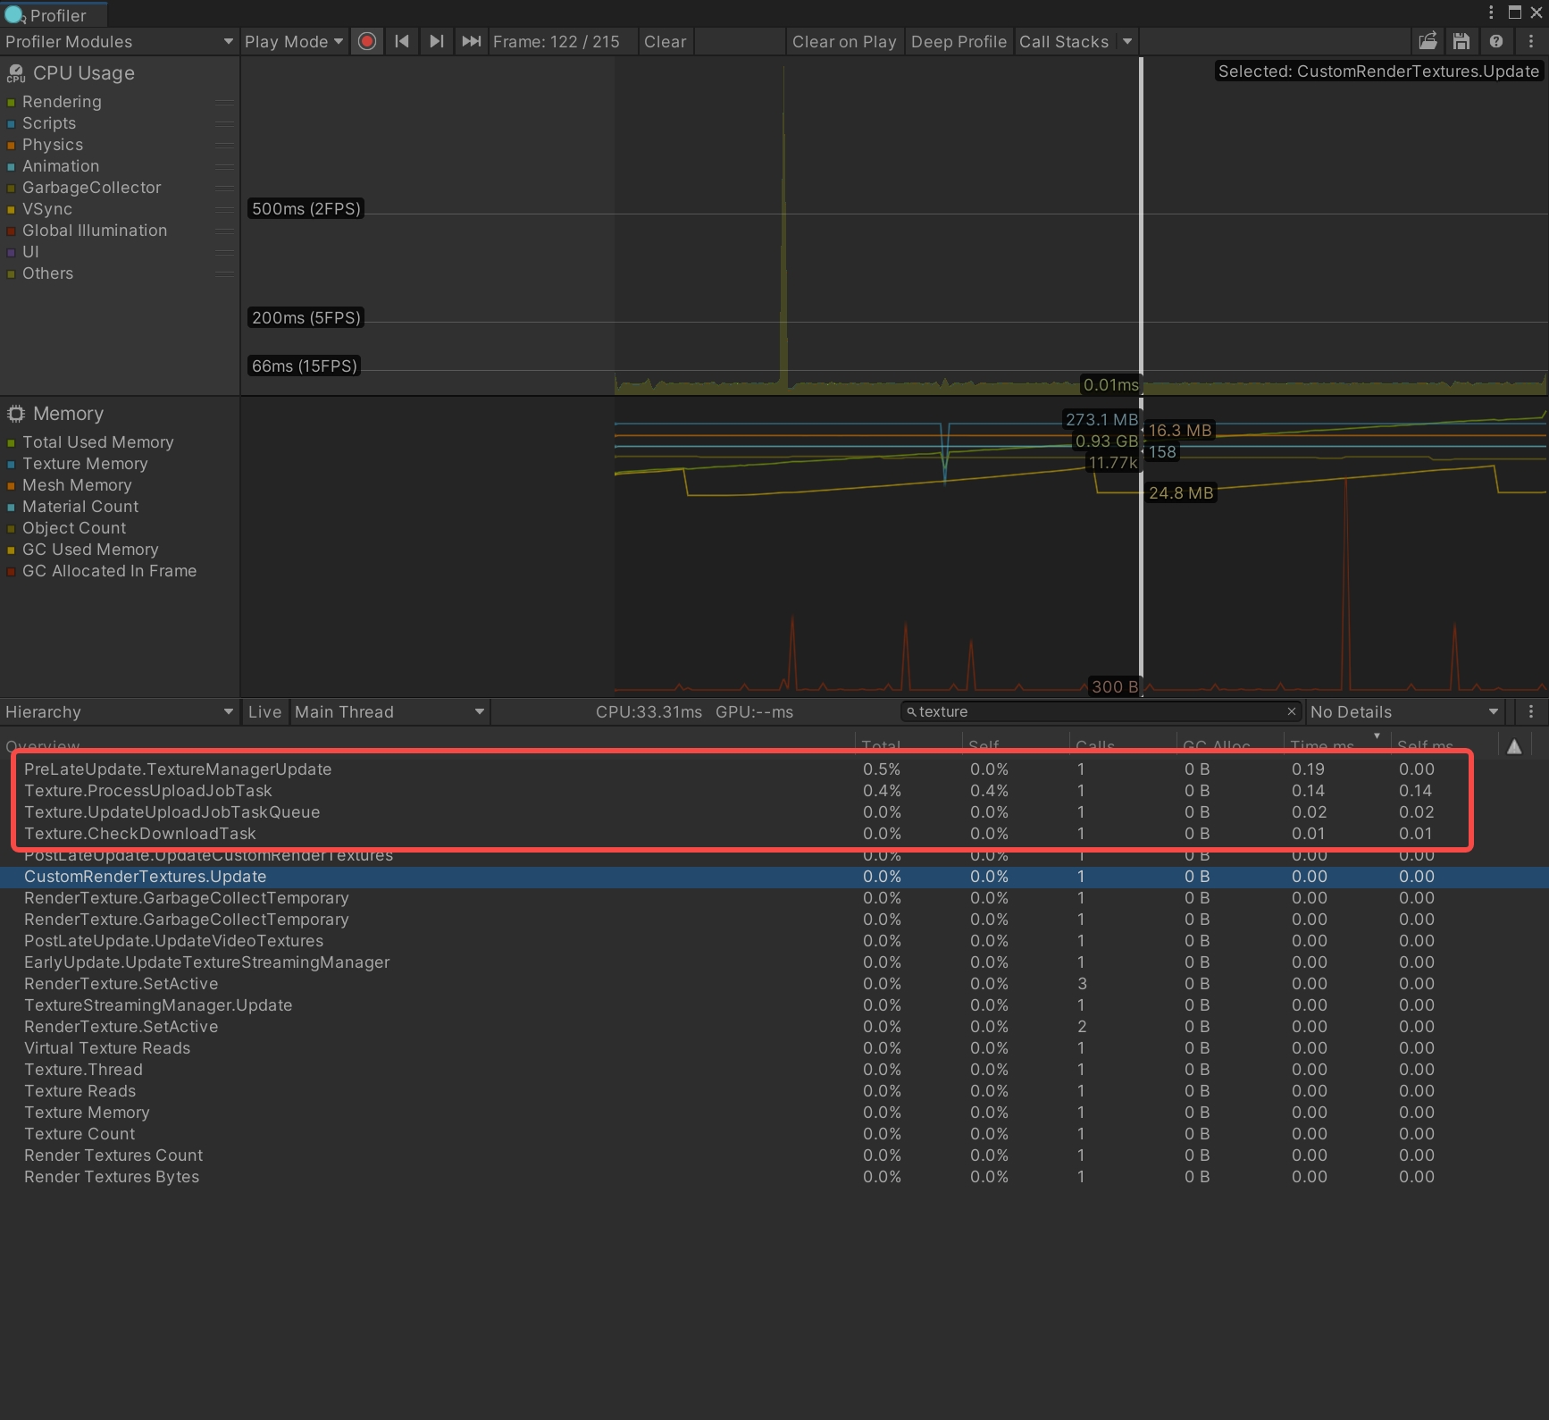Open the help documentation icon
Image resolution: width=1549 pixels, height=1420 pixels.
point(1496,42)
